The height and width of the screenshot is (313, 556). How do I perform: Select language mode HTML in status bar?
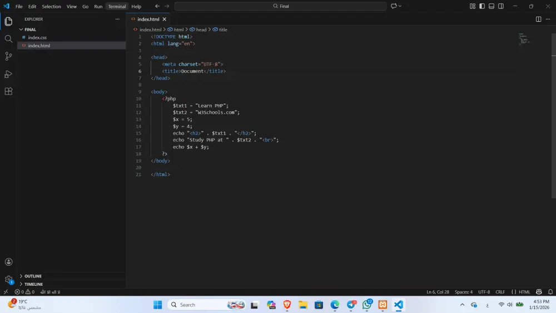(524, 292)
